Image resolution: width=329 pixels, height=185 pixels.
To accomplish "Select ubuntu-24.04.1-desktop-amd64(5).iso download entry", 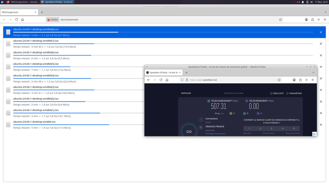I will (x=74, y=67).
